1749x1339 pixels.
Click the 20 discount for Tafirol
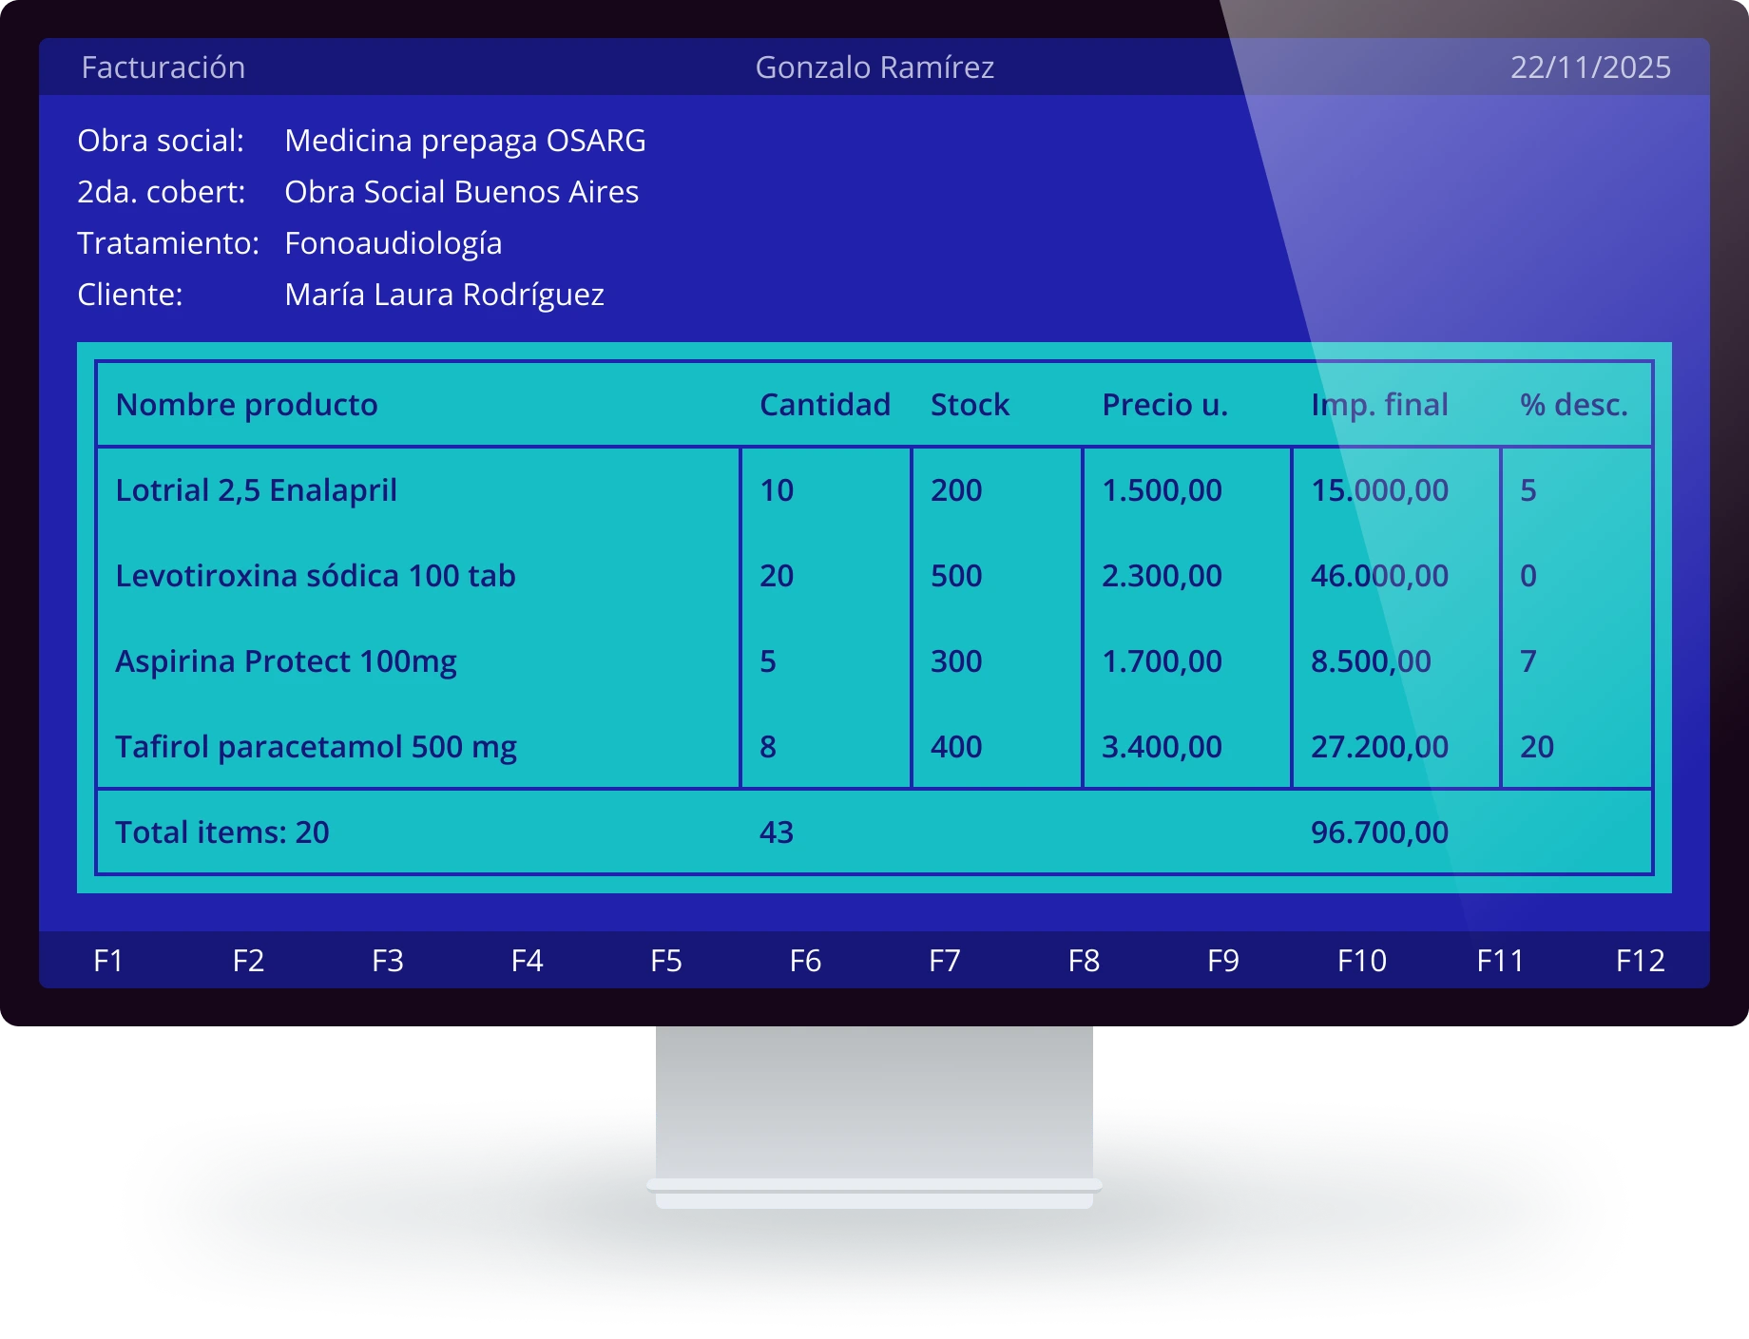tap(1536, 747)
